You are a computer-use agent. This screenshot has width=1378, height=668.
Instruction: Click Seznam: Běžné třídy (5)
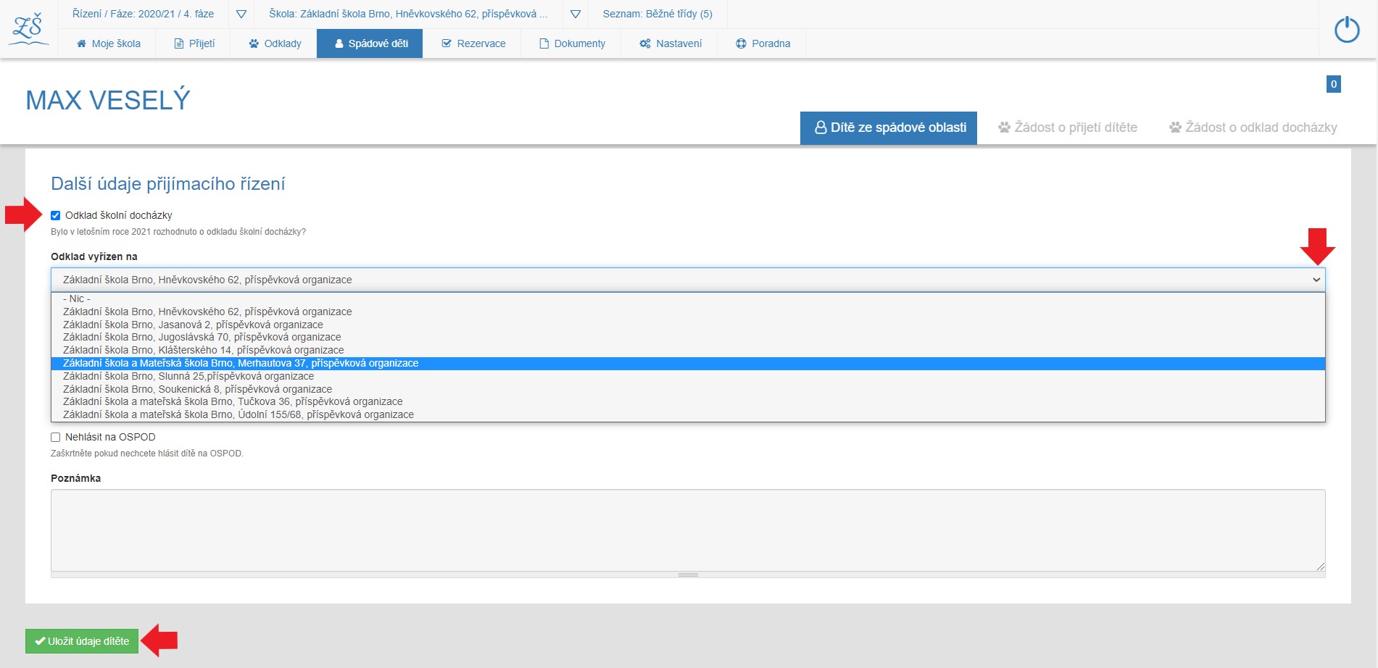[657, 14]
